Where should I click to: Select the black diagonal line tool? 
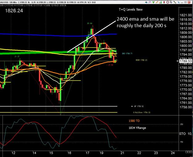click(x=175, y=2)
